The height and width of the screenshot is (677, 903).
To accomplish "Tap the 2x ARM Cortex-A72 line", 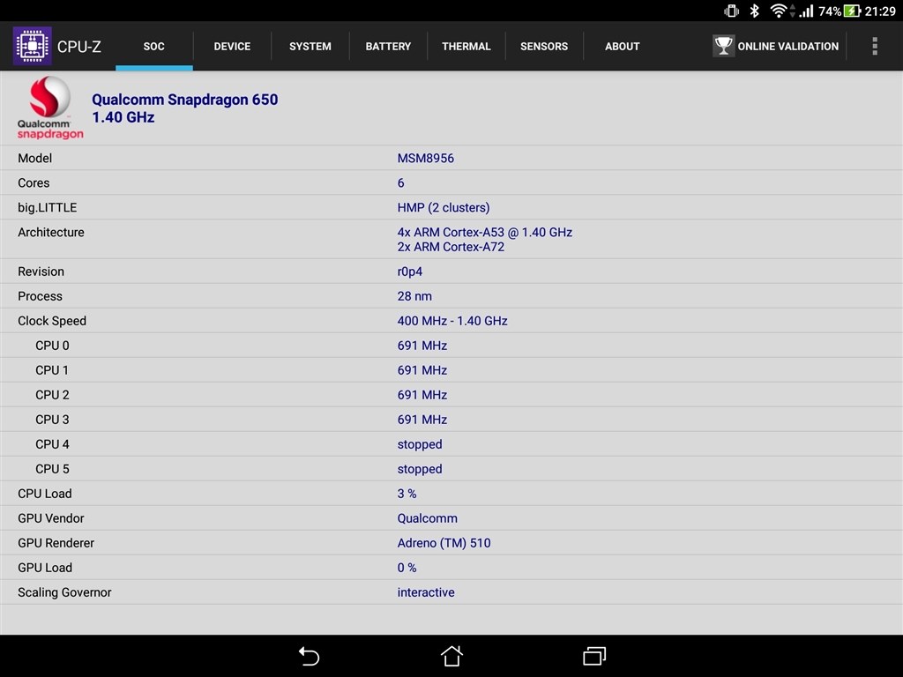I will point(451,247).
